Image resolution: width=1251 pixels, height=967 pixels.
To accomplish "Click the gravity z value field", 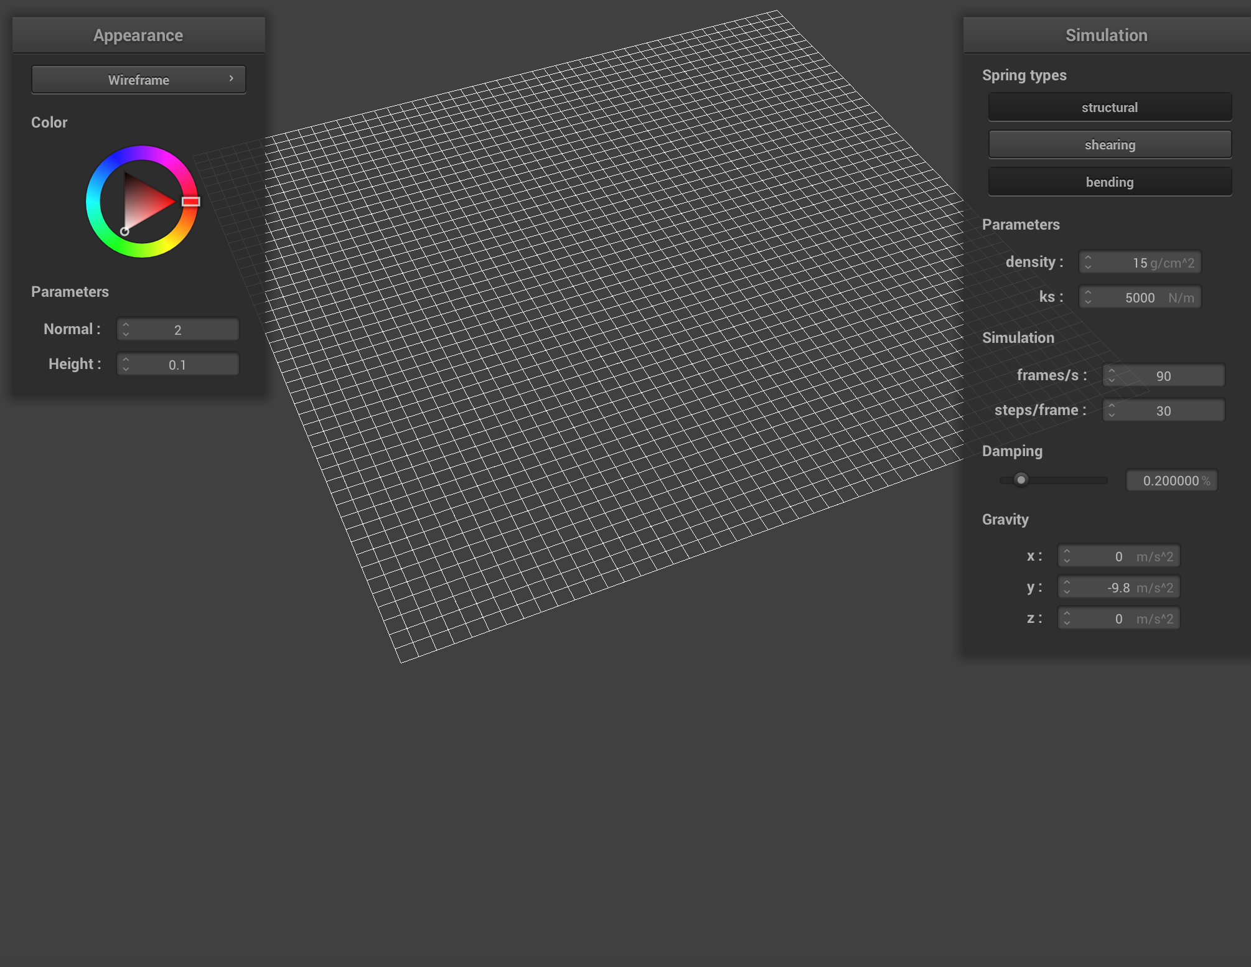I will click(x=1118, y=619).
